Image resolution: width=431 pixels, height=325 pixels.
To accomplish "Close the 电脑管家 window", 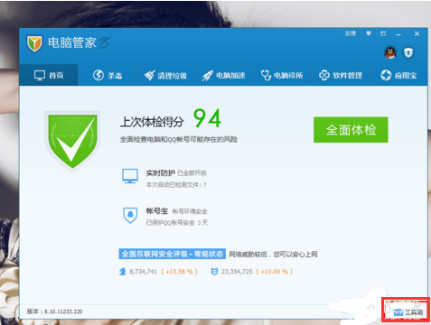I will point(417,33).
